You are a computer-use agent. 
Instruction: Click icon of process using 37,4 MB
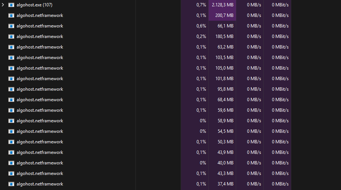[x=11, y=184]
